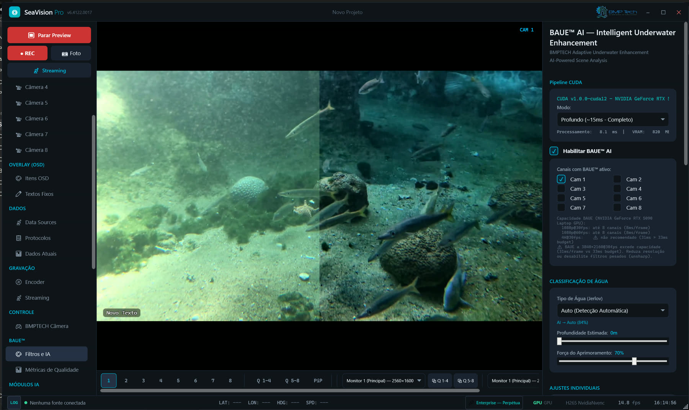This screenshot has height=410, width=689.
Task: Click the CAM 1 label on preview
Action: pyautogui.click(x=527, y=30)
